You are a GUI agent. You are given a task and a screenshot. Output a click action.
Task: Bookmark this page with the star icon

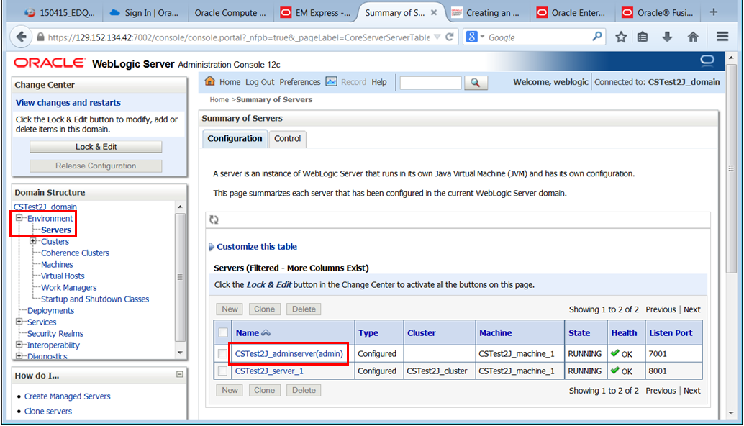coord(621,37)
